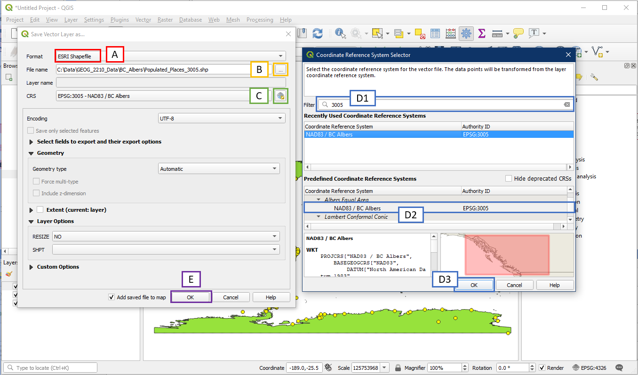Click Cancel in the CRS Selector dialog
638x375 pixels.
tap(514, 285)
